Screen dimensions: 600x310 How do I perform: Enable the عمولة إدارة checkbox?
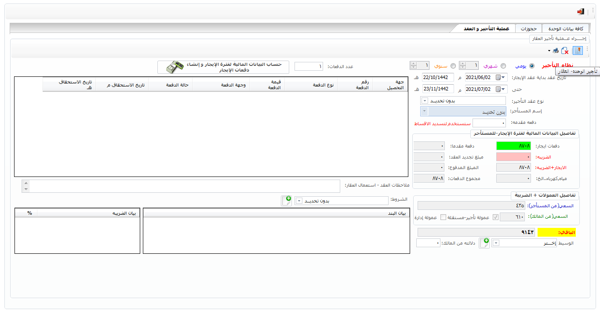click(x=443, y=217)
